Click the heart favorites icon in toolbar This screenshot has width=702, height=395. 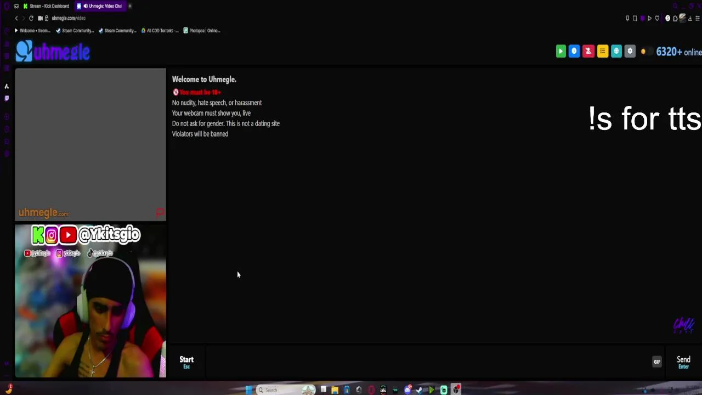tap(657, 18)
